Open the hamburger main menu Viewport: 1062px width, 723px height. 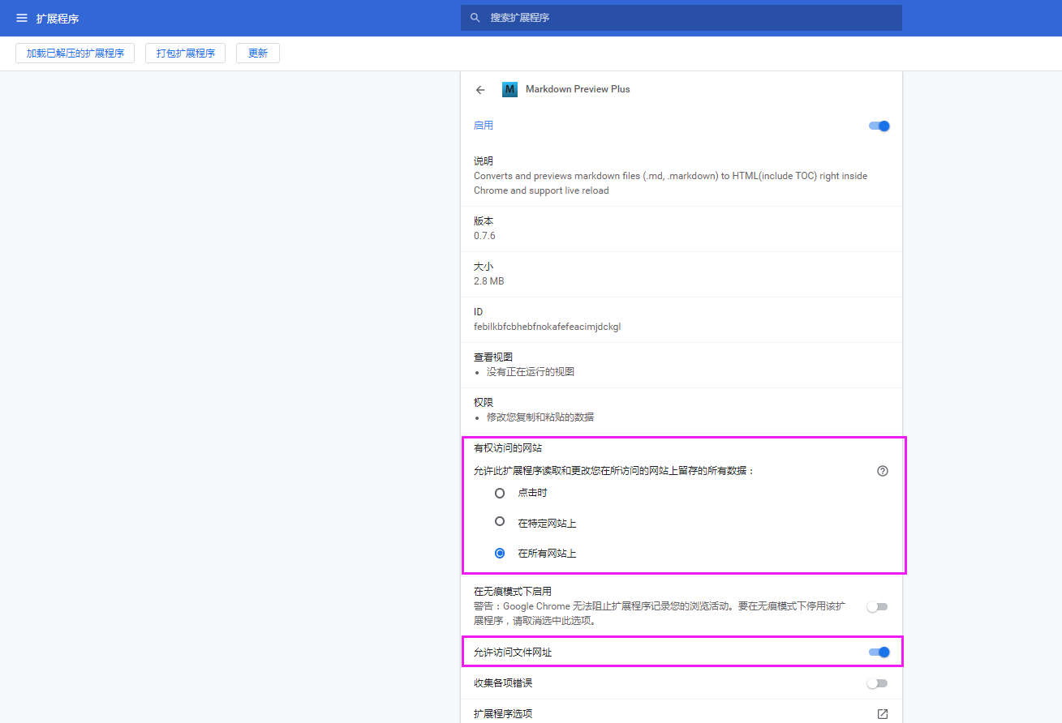22,18
